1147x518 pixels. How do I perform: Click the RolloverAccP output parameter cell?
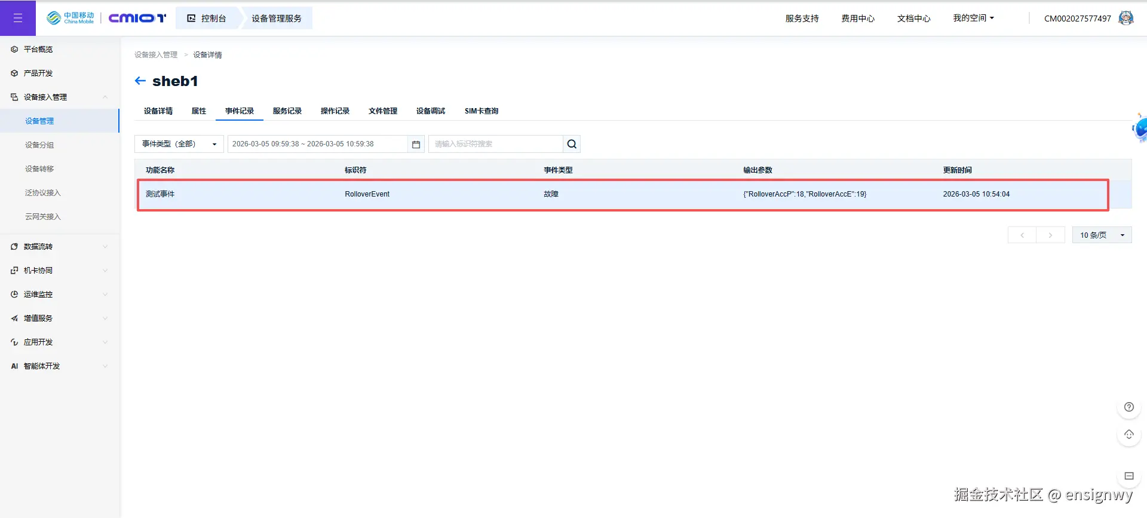805,194
